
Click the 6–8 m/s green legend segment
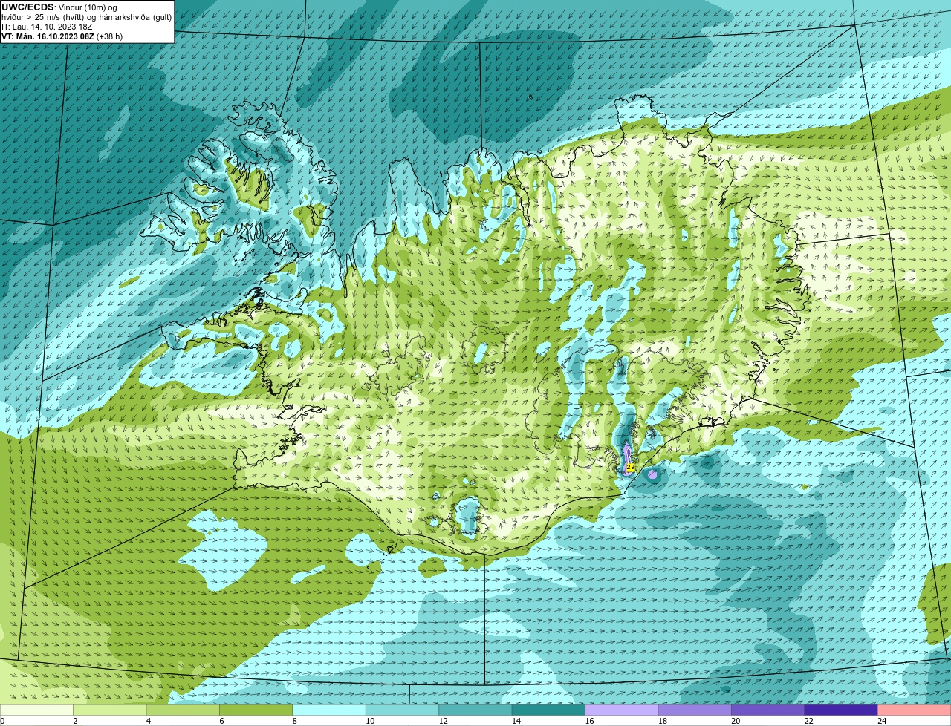[x=256, y=710]
